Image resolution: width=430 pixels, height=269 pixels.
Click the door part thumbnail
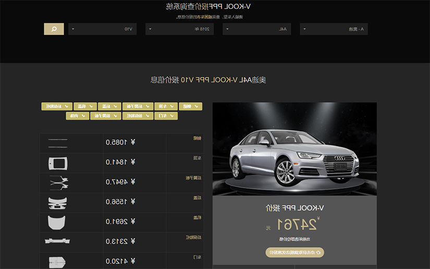pos(57,262)
